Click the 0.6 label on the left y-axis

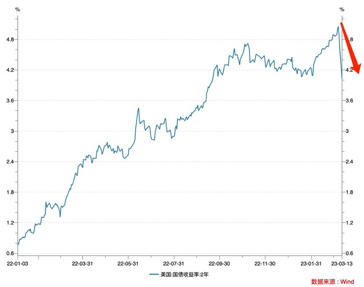10,253
